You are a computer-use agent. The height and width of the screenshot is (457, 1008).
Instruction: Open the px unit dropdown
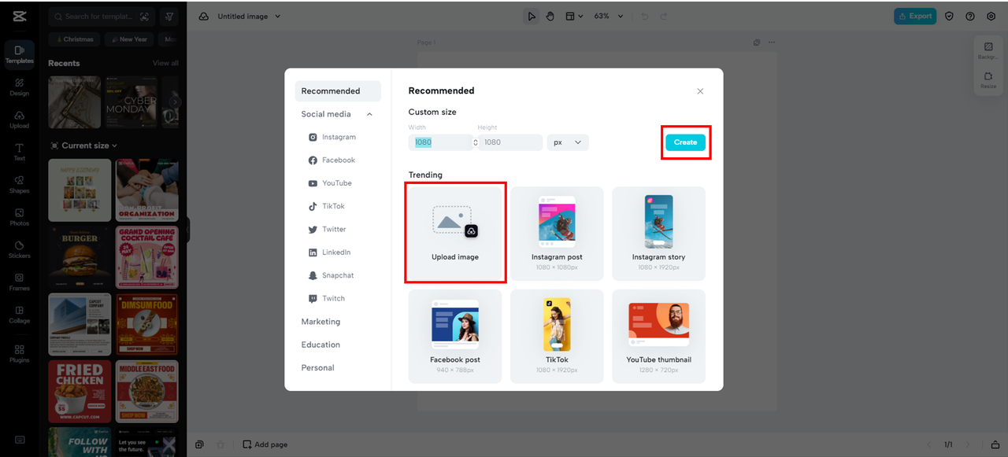pyautogui.click(x=568, y=142)
